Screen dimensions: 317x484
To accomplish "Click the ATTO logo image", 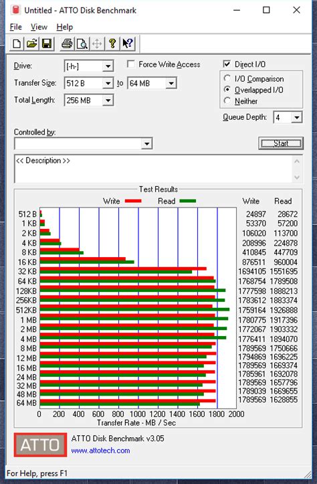I will [40, 445].
